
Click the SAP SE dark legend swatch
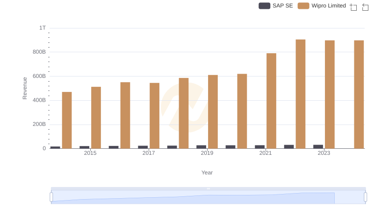coord(264,6)
